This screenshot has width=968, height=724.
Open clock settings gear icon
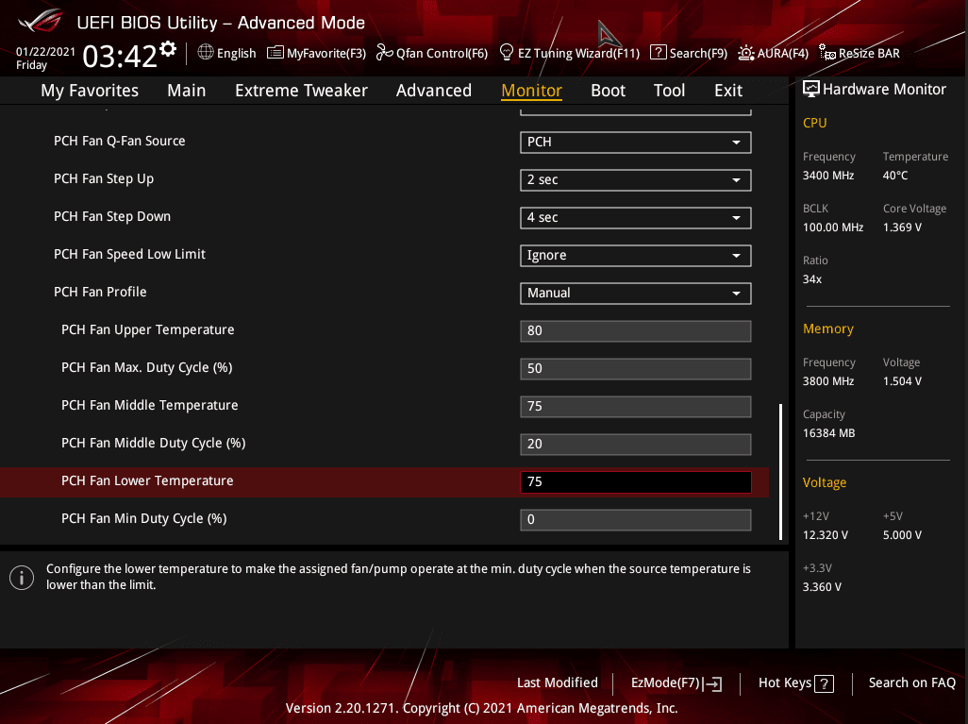[x=167, y=49]
